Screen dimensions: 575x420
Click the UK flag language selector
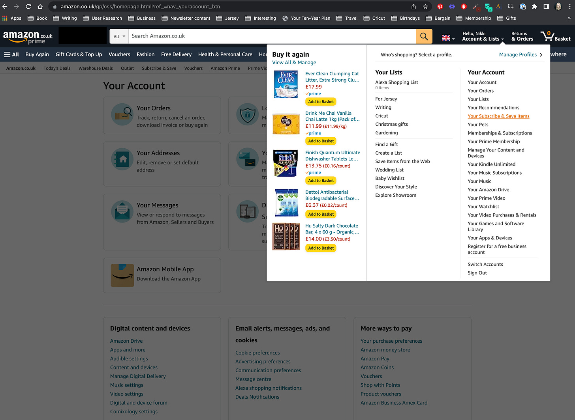(x=448, y=38)
